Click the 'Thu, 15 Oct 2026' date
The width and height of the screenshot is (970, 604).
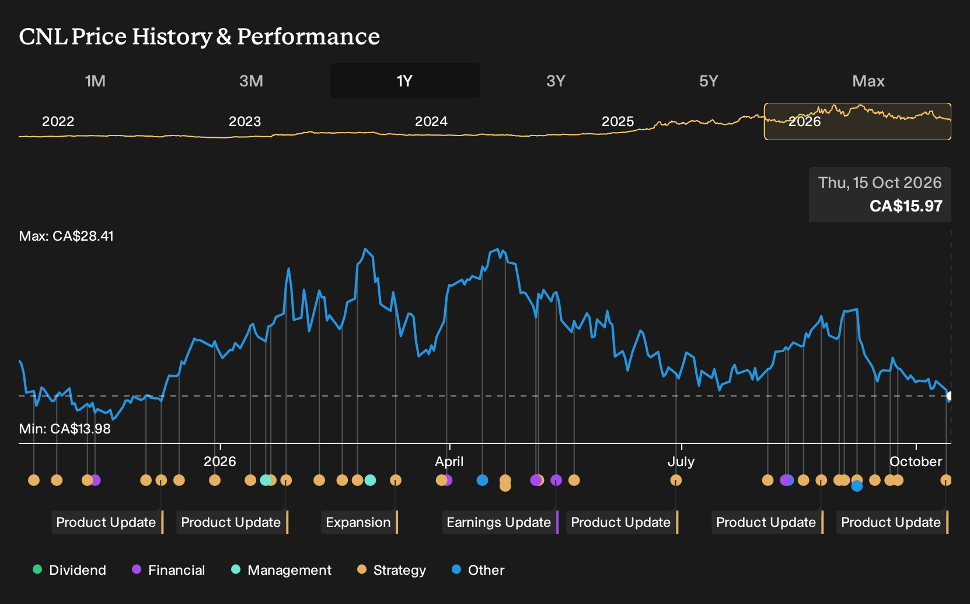pos(880,183)
